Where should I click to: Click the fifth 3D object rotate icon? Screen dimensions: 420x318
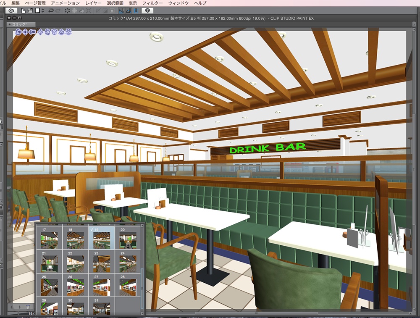point(47,32)
